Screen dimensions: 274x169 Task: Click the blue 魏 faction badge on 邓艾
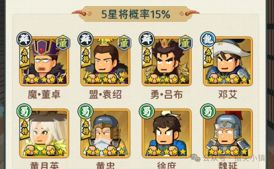point(208,39)
